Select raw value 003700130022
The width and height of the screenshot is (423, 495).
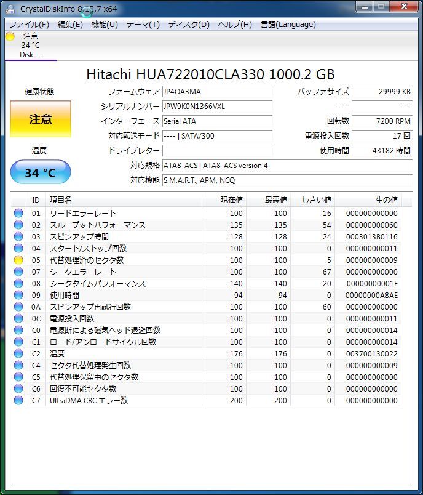pyautogui.click(x=371, y=353)
